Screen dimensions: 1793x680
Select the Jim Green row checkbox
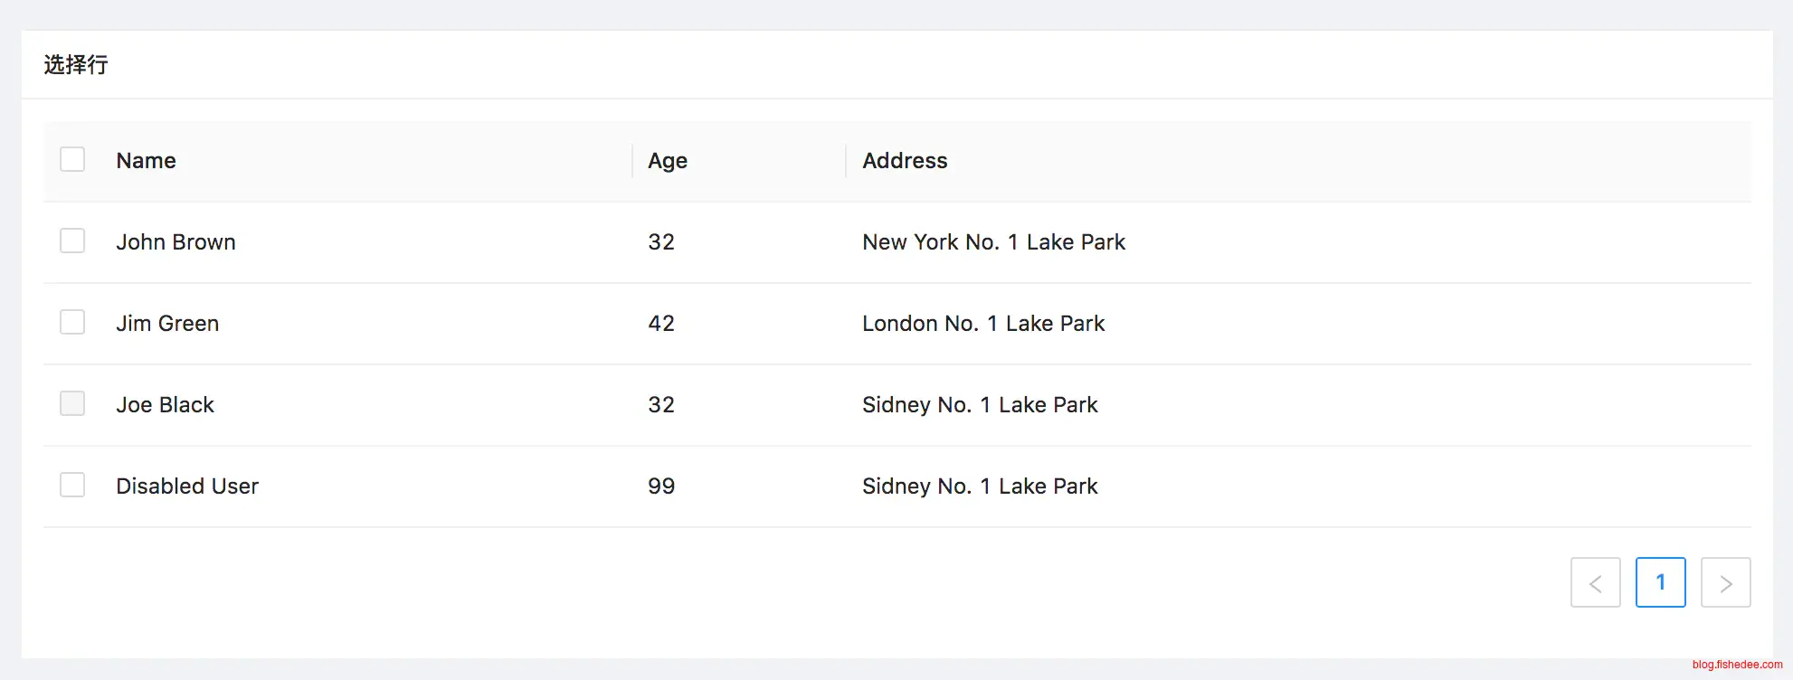72,323
